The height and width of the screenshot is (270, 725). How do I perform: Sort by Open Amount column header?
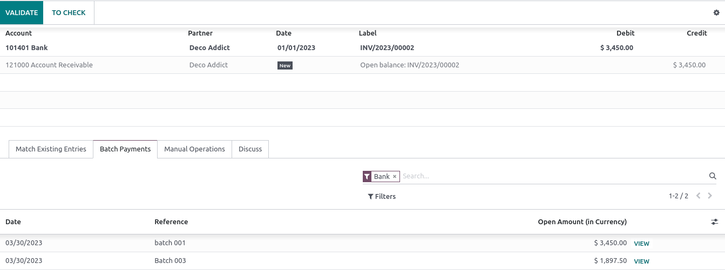[582, 222]
